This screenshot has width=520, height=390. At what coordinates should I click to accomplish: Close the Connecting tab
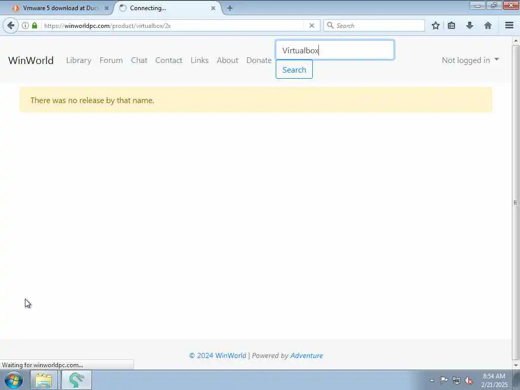213,8
